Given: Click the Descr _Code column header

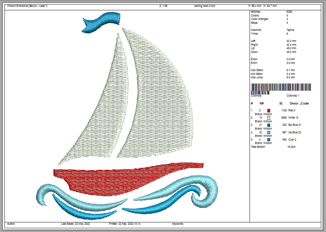Looking at the screenshot, I should tap(299, 103).
